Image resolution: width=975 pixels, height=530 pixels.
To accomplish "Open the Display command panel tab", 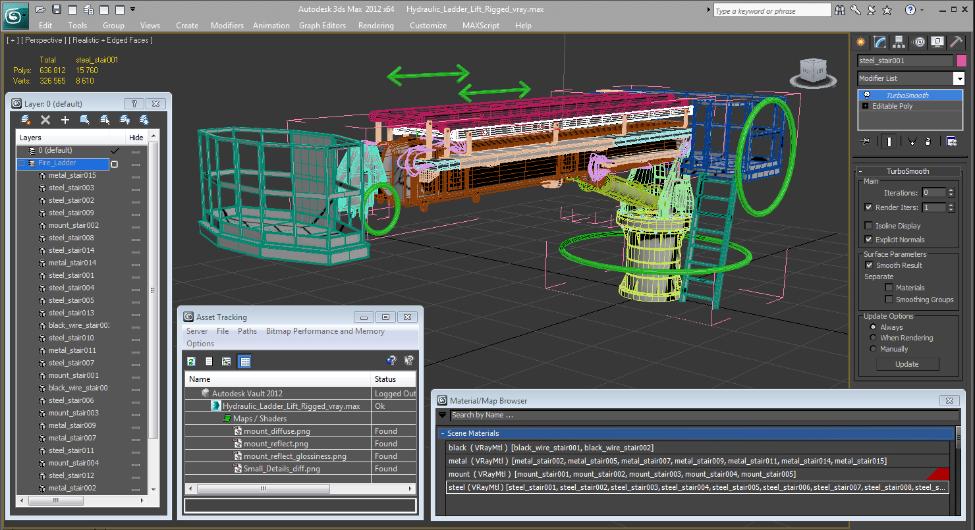I will (x=937, y=42).
